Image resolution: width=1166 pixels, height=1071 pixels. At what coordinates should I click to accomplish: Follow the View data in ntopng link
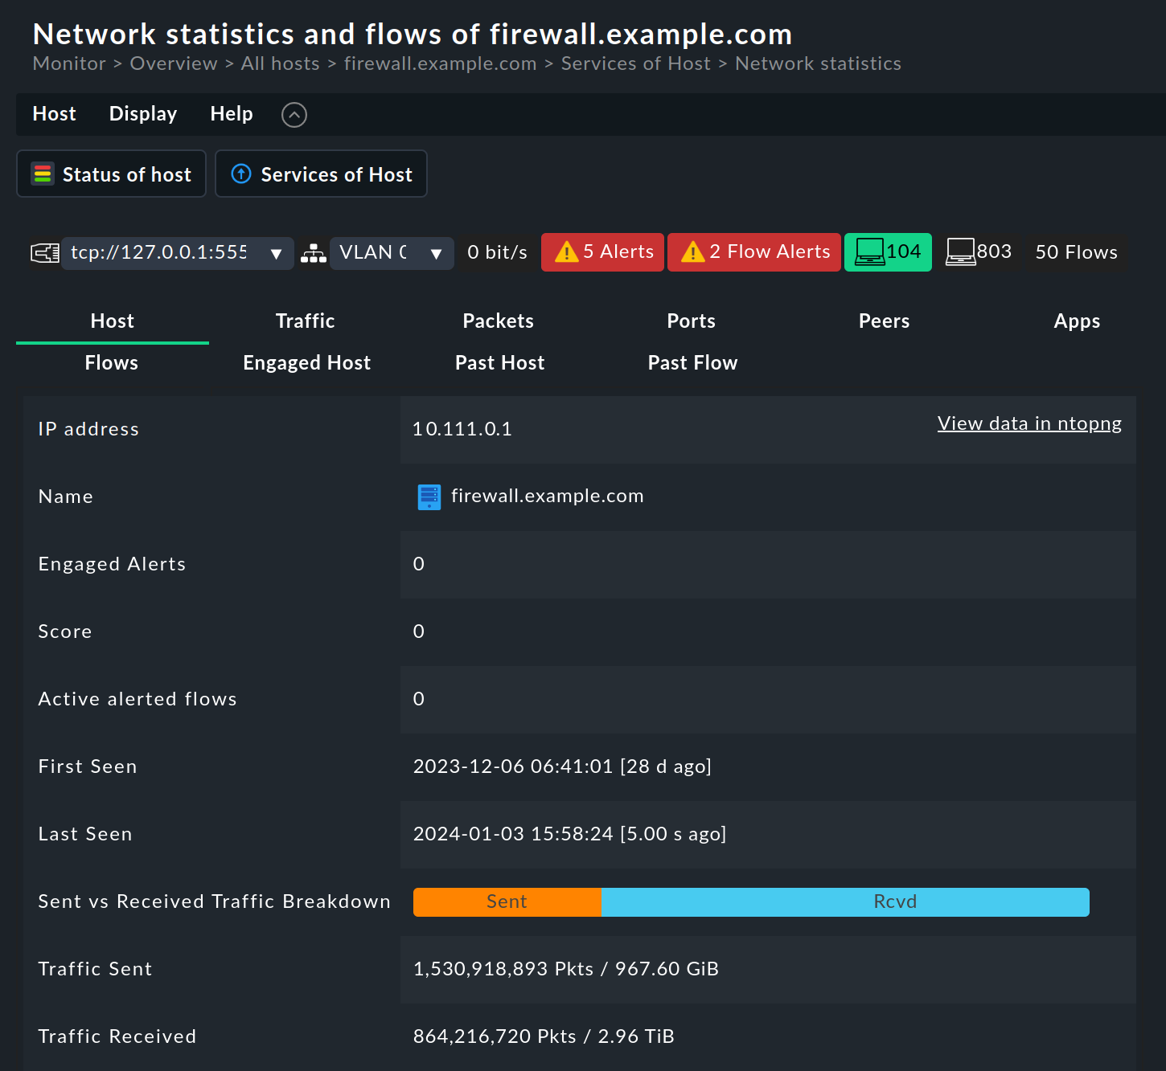[1029, 423]
